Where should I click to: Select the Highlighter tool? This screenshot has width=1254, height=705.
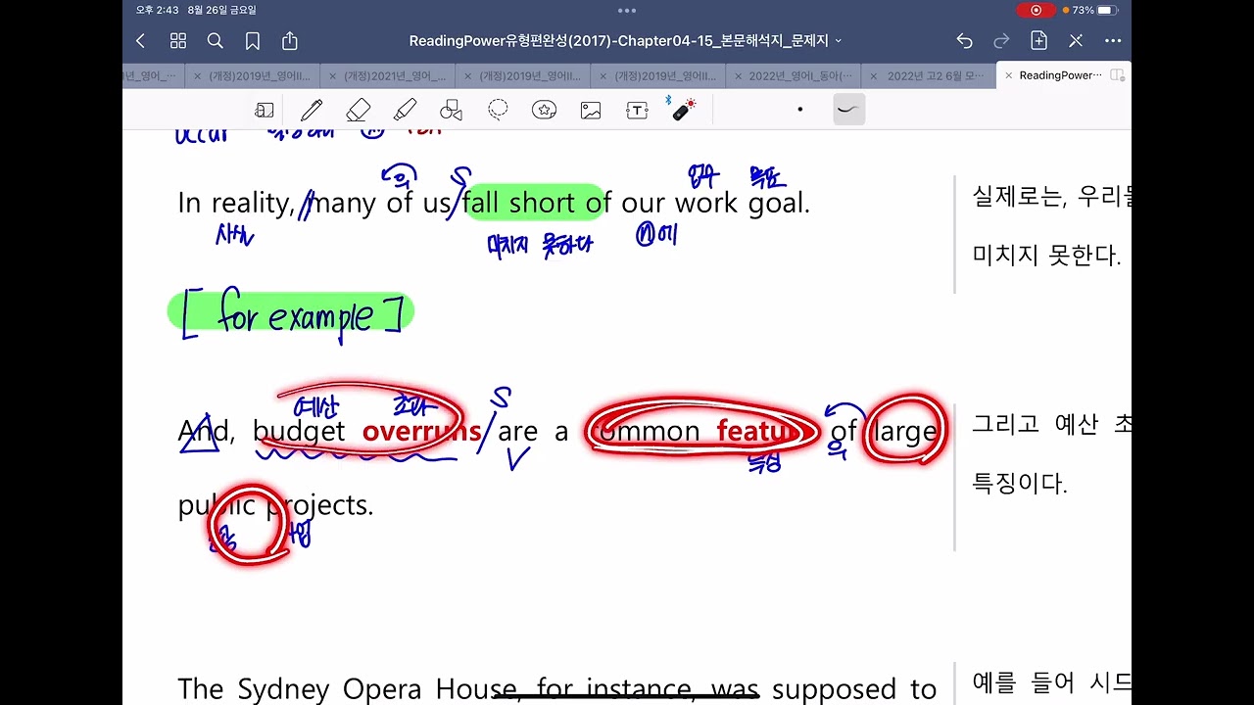tap(405, 111)
